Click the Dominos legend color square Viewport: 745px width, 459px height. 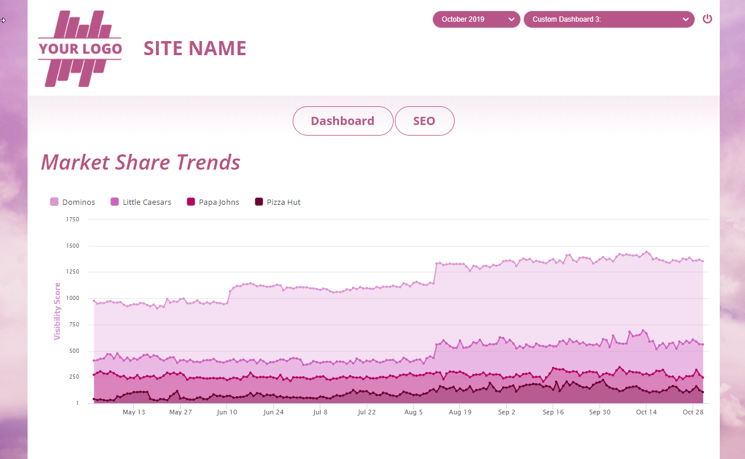(55, 202)
